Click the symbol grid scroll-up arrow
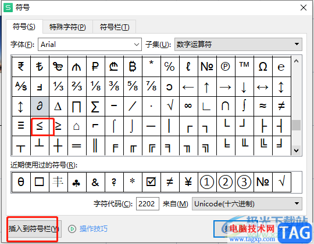 point(297,61)
